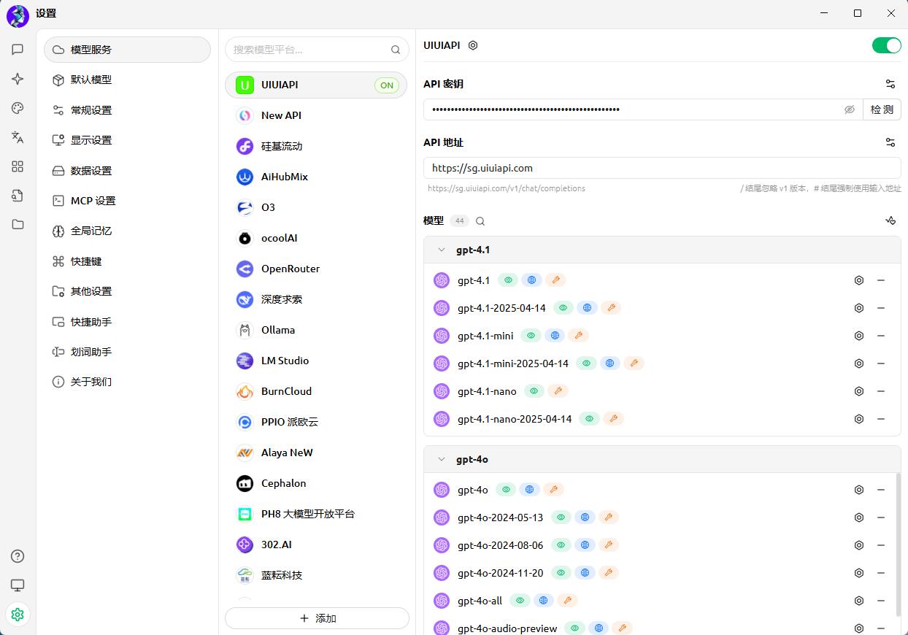The image size is (908, 635).
Task: Open settings gear for gpt-4o-2024-08-06
Action: point(859,545)
